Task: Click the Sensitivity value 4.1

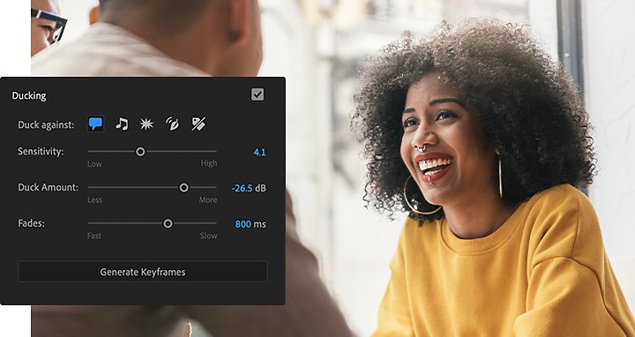Action: [x=259, y=153]
